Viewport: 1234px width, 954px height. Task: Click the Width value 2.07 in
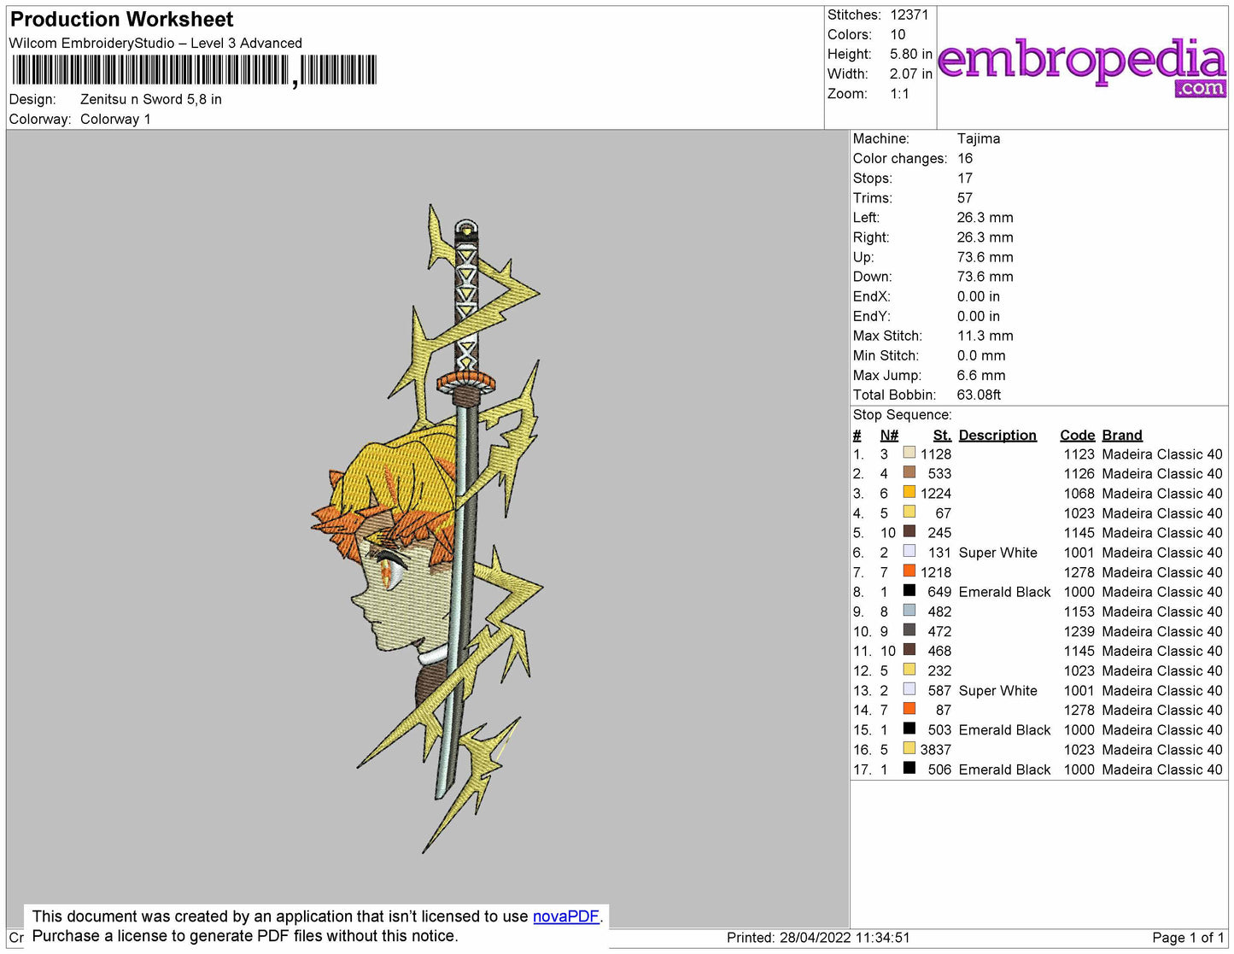pos(911,73)
